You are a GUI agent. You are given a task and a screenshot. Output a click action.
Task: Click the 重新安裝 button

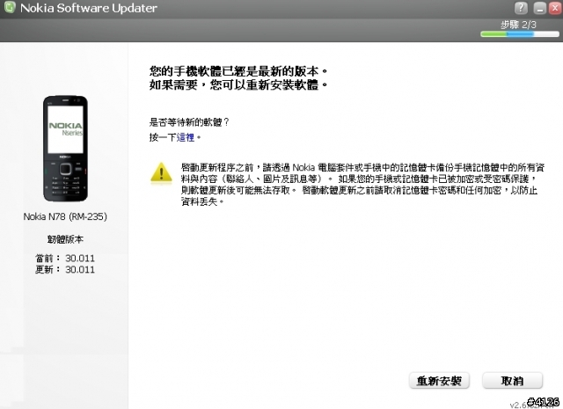(x=439, y=381)
